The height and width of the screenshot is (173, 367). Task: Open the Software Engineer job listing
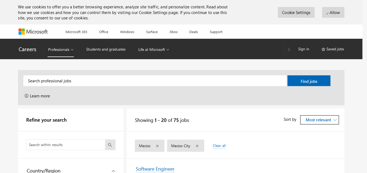pos(155,169)
